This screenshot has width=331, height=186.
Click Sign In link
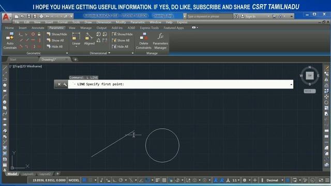tap(250, 16)
